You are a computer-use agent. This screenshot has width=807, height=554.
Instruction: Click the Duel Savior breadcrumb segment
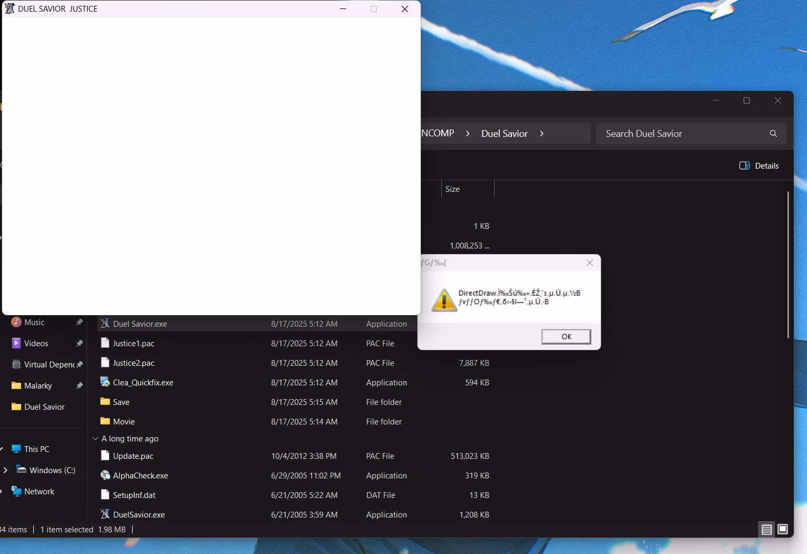(x=504, y=134)
